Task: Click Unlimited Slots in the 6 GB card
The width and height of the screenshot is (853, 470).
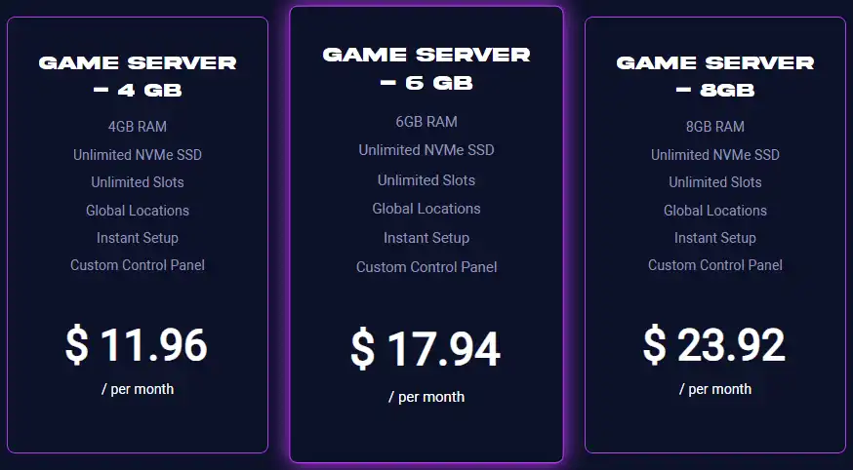Action: [x=426, y=180]
